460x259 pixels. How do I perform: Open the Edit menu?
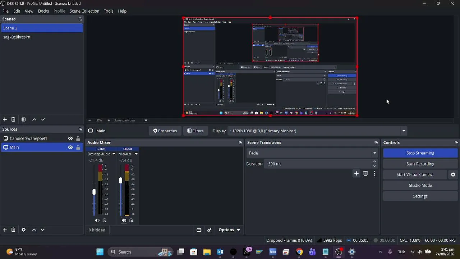pos(17,11)
